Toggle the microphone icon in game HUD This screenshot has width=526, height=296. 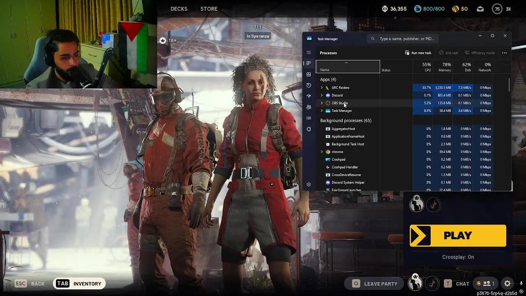tap(521, 283)
